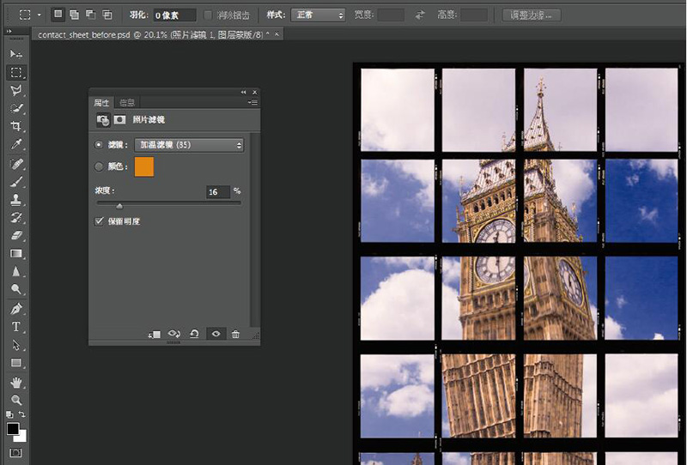Select the Zoom tool in the toolbox

click(x=15, y=400)
